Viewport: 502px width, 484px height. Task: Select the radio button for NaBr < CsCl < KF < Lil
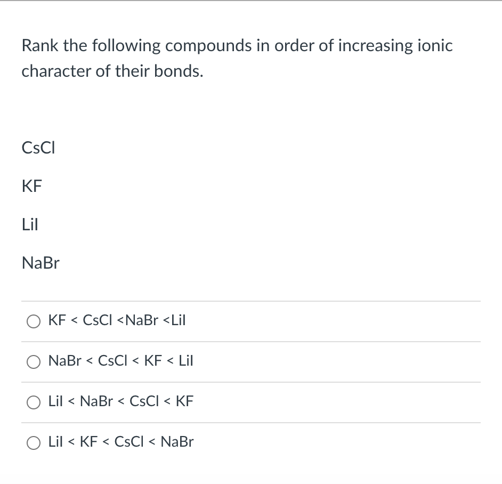click(34, 361)
